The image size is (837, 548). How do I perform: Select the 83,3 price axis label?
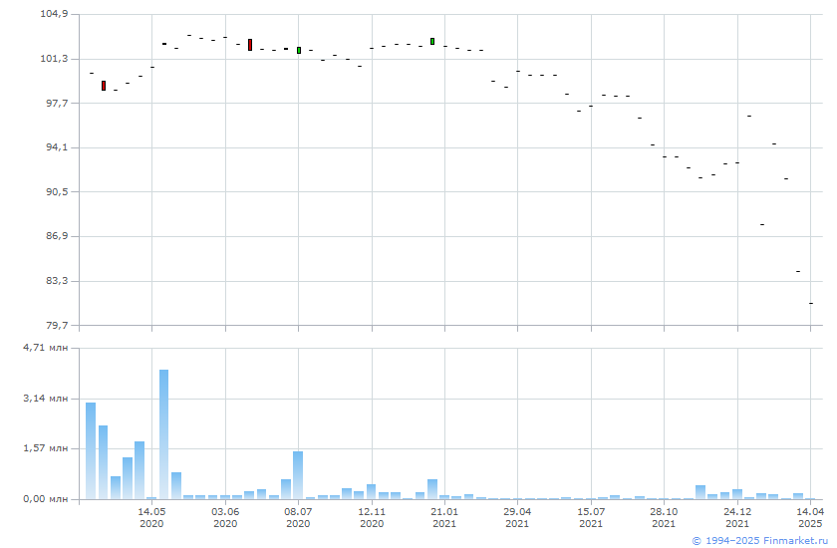(57, 281)
